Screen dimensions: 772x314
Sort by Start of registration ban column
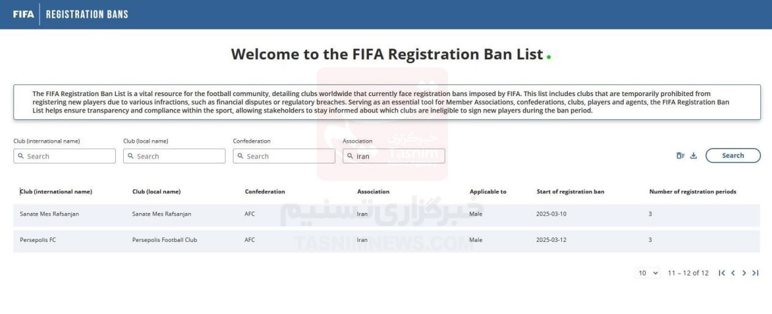570,192
